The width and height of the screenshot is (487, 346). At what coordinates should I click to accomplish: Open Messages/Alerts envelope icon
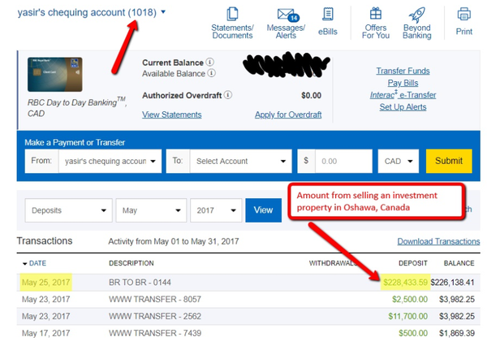point(287,15)
